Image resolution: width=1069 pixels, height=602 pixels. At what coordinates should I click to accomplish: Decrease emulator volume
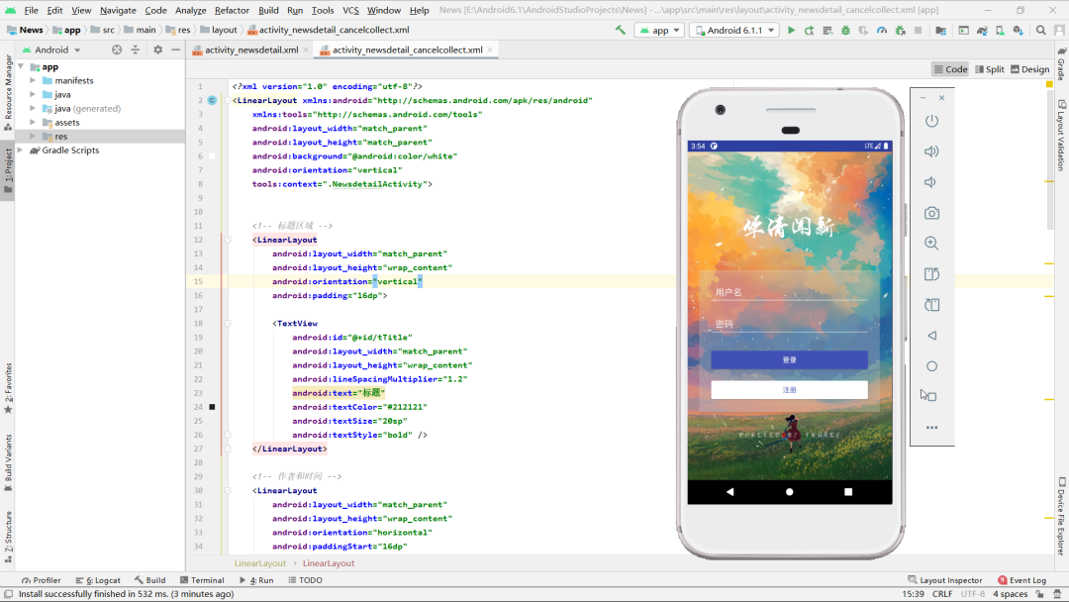pyautogui.click(x=930, y=182)
